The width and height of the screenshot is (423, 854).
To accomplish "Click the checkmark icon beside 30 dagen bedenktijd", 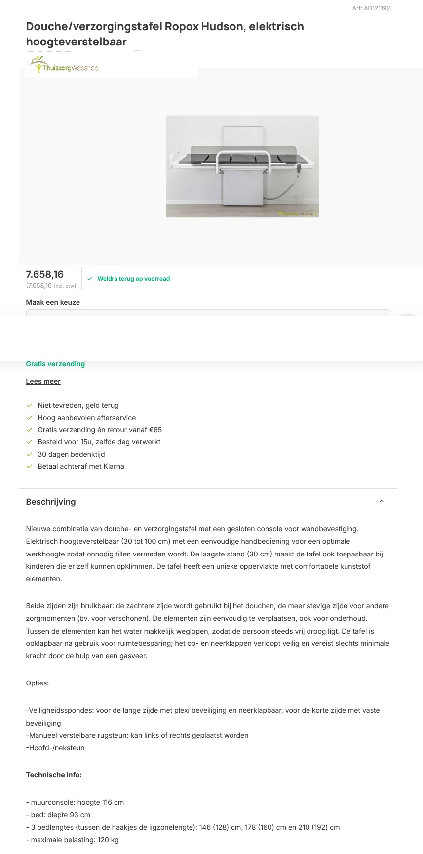I will click(29, 454).
